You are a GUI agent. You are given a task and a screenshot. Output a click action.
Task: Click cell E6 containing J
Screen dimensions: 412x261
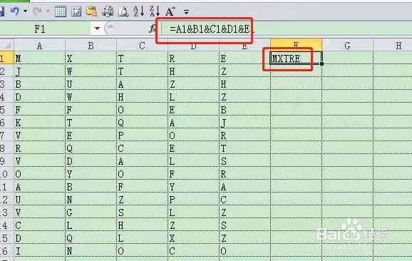coord(244,122)
